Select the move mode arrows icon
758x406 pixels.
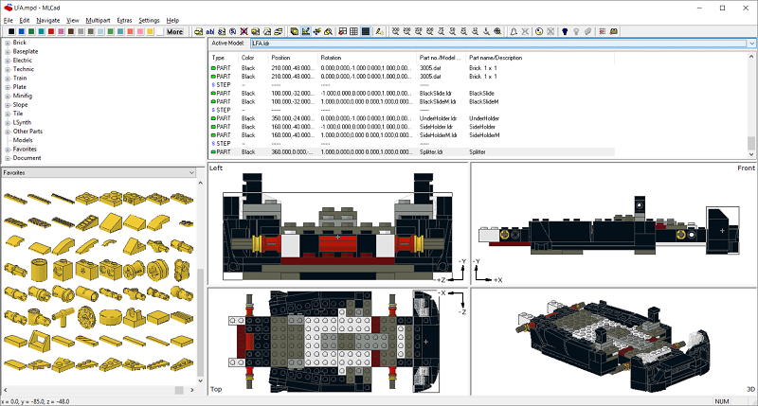tap(316, 31)
